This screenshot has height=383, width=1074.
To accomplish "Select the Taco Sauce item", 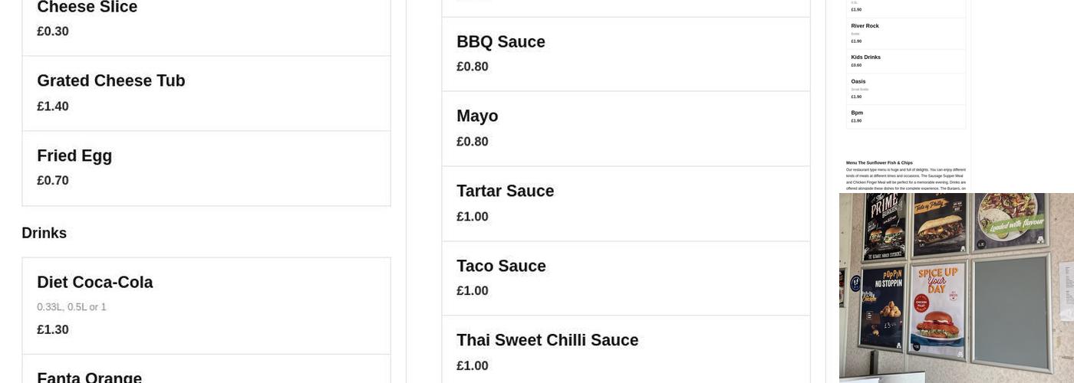I will [501, 267].
